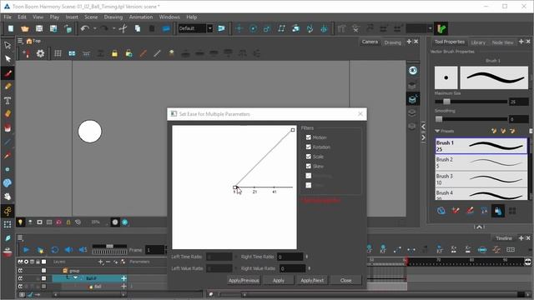Click the Save icon in the top toolbar
534x300 pixels.
point(39,29)
